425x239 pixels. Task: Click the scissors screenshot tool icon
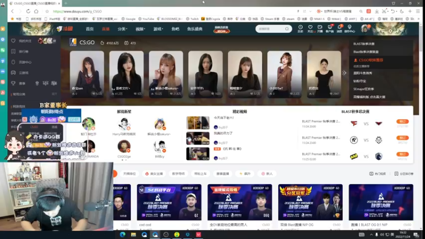384,11
